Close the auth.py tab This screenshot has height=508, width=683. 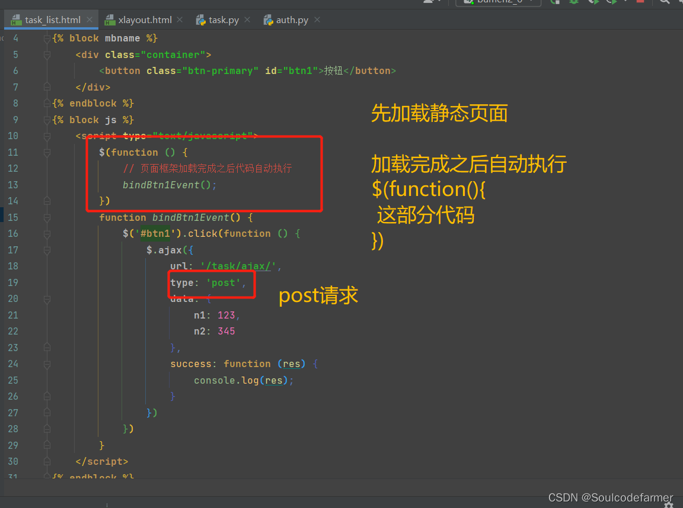tap(317, 20)
